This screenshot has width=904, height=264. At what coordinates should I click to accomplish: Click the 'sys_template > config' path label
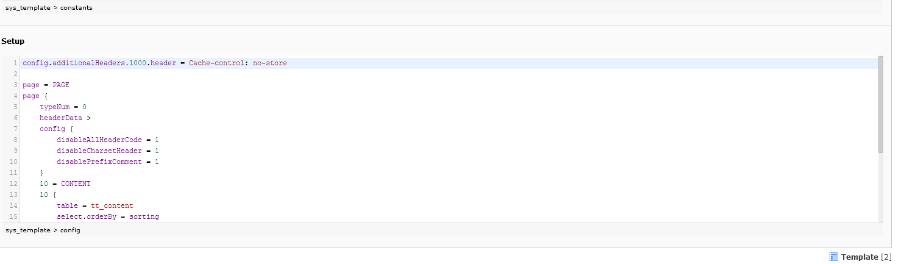[43, 230]
